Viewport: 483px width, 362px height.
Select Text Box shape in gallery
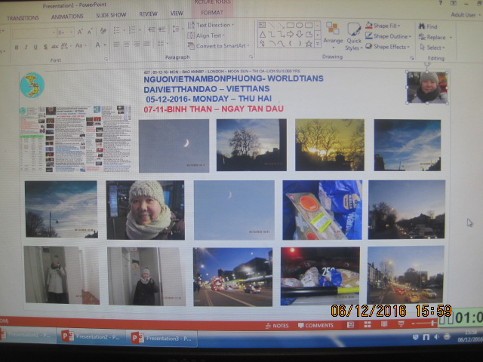coord(262,25)
